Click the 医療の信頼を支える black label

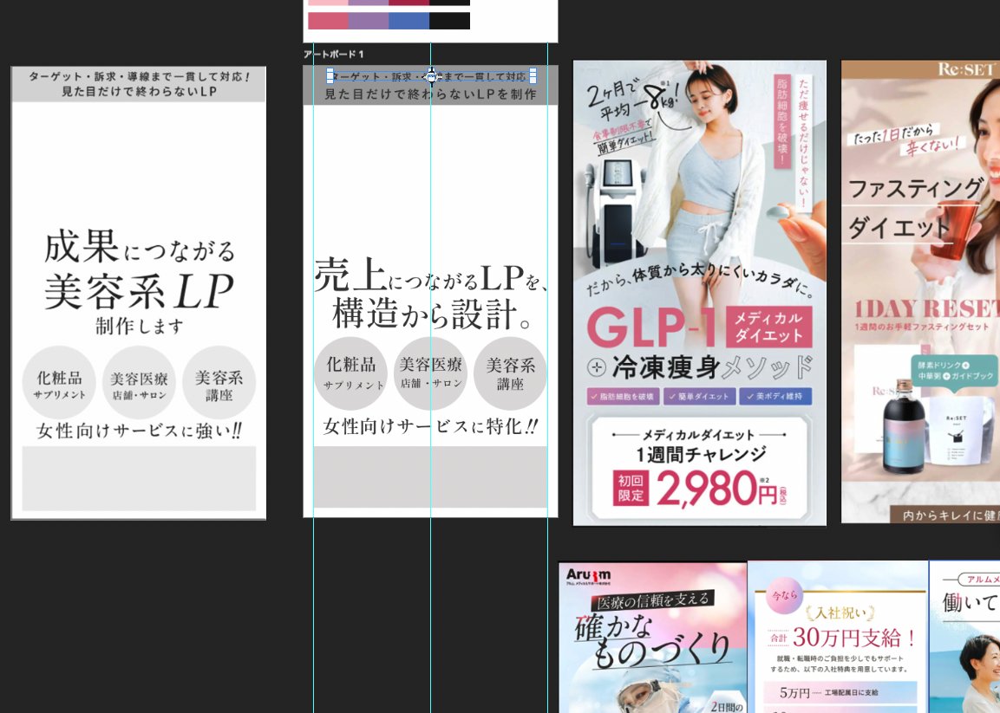pos(652,600)
